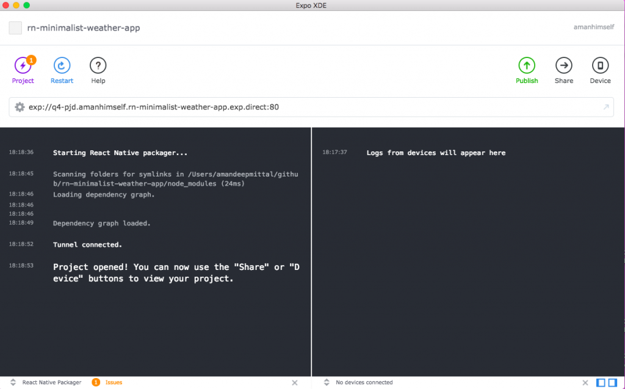Clear the device logs with X button
Screen dimensions: 625x389
[585, 382]
